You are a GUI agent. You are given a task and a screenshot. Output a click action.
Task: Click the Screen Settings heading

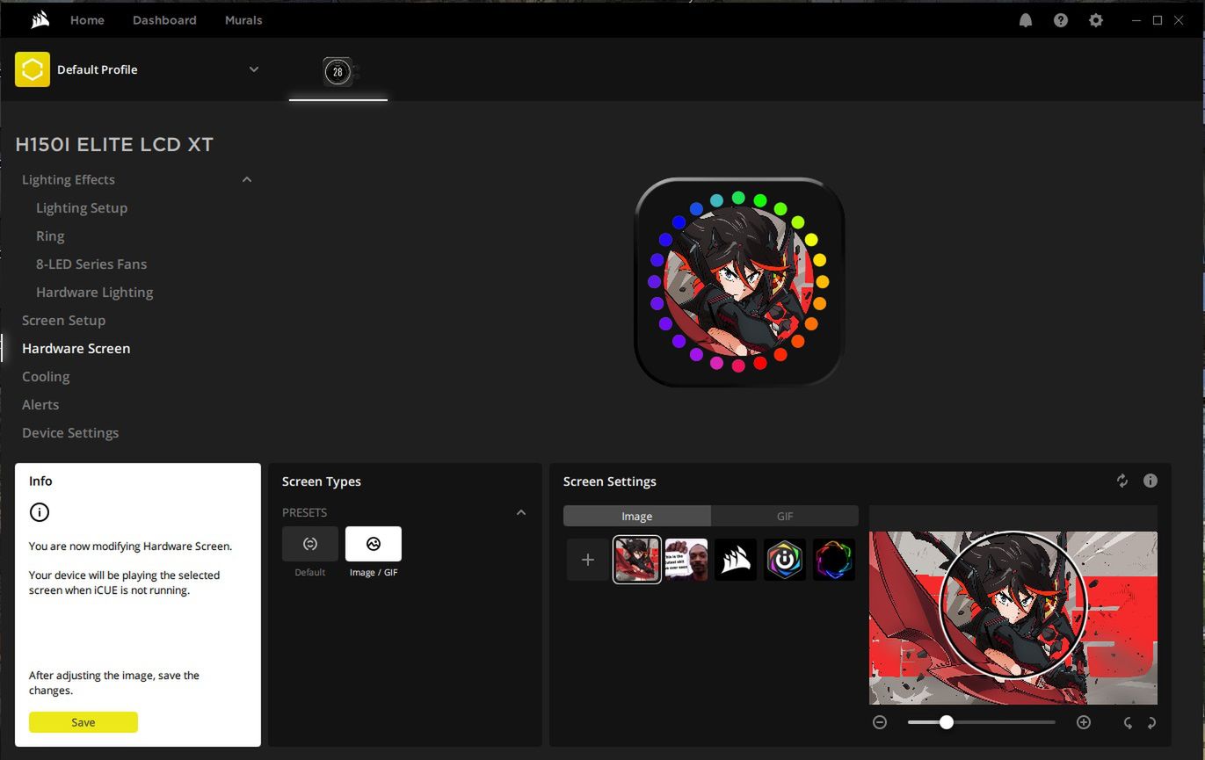[610, 481]
